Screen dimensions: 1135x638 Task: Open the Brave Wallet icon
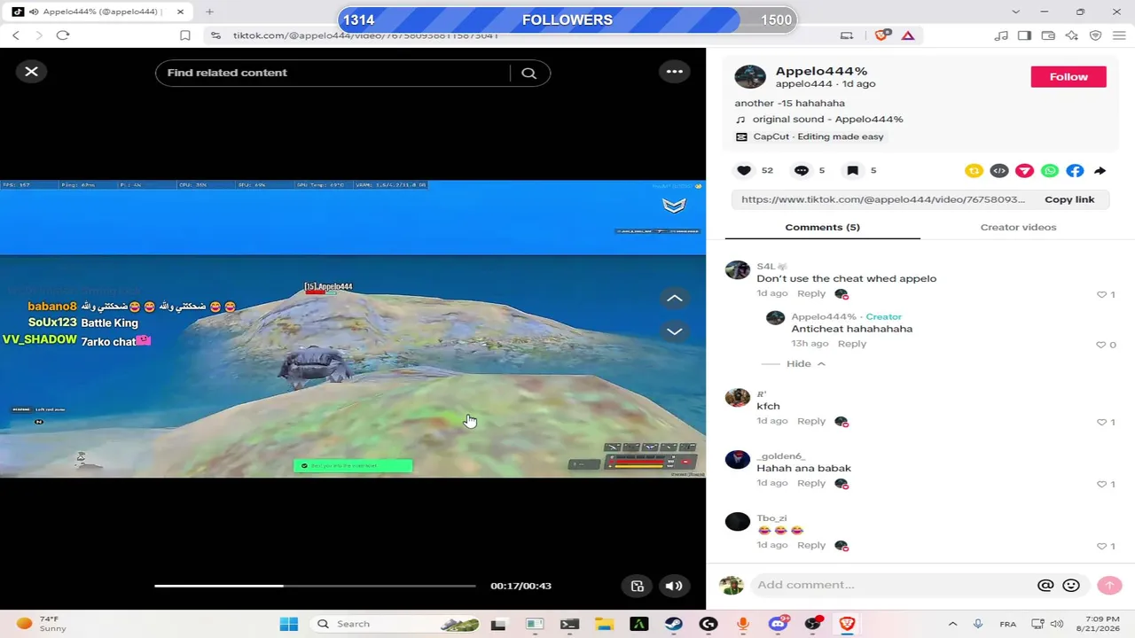click(1048, 35)
